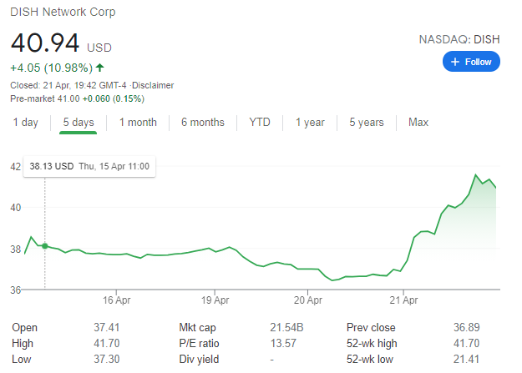The image size is (522, 373).
Task: Click the 38.13 USD chart tooltip
Action: (89, 166)
